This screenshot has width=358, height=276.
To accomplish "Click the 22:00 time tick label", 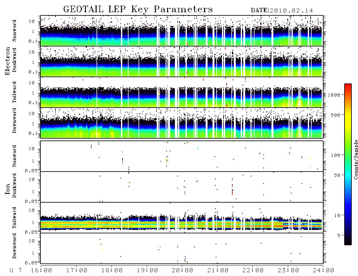I will click(x=253, y=270).
